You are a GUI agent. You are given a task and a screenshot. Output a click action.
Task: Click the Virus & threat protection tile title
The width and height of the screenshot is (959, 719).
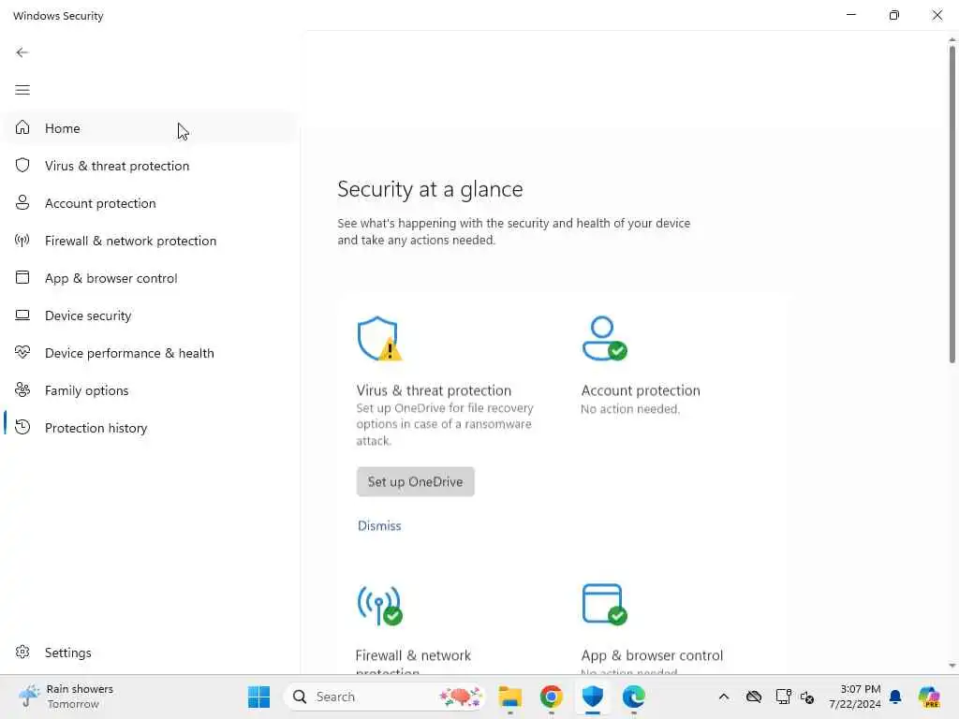(x=434, y=390)
